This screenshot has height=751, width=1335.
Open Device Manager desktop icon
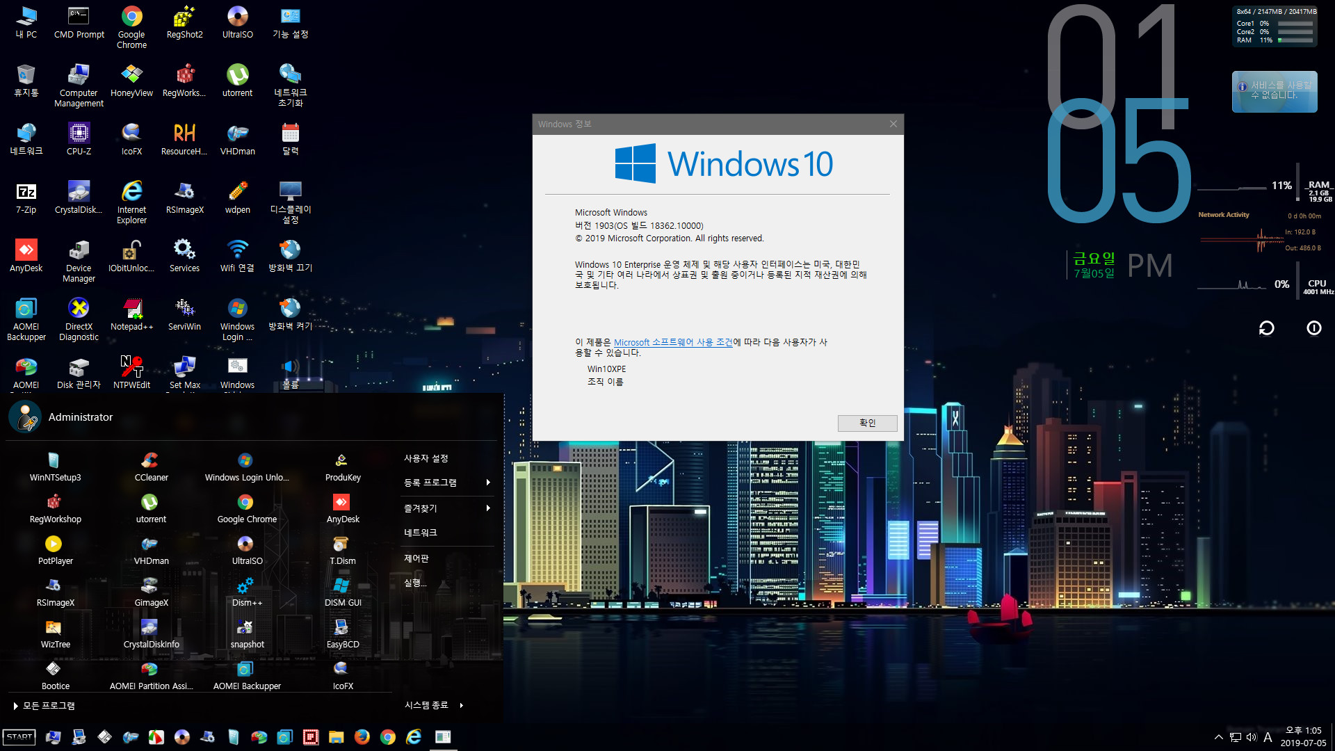(x=79, y=261)
